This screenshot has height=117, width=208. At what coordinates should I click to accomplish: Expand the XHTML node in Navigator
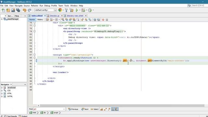coord(2,96)
